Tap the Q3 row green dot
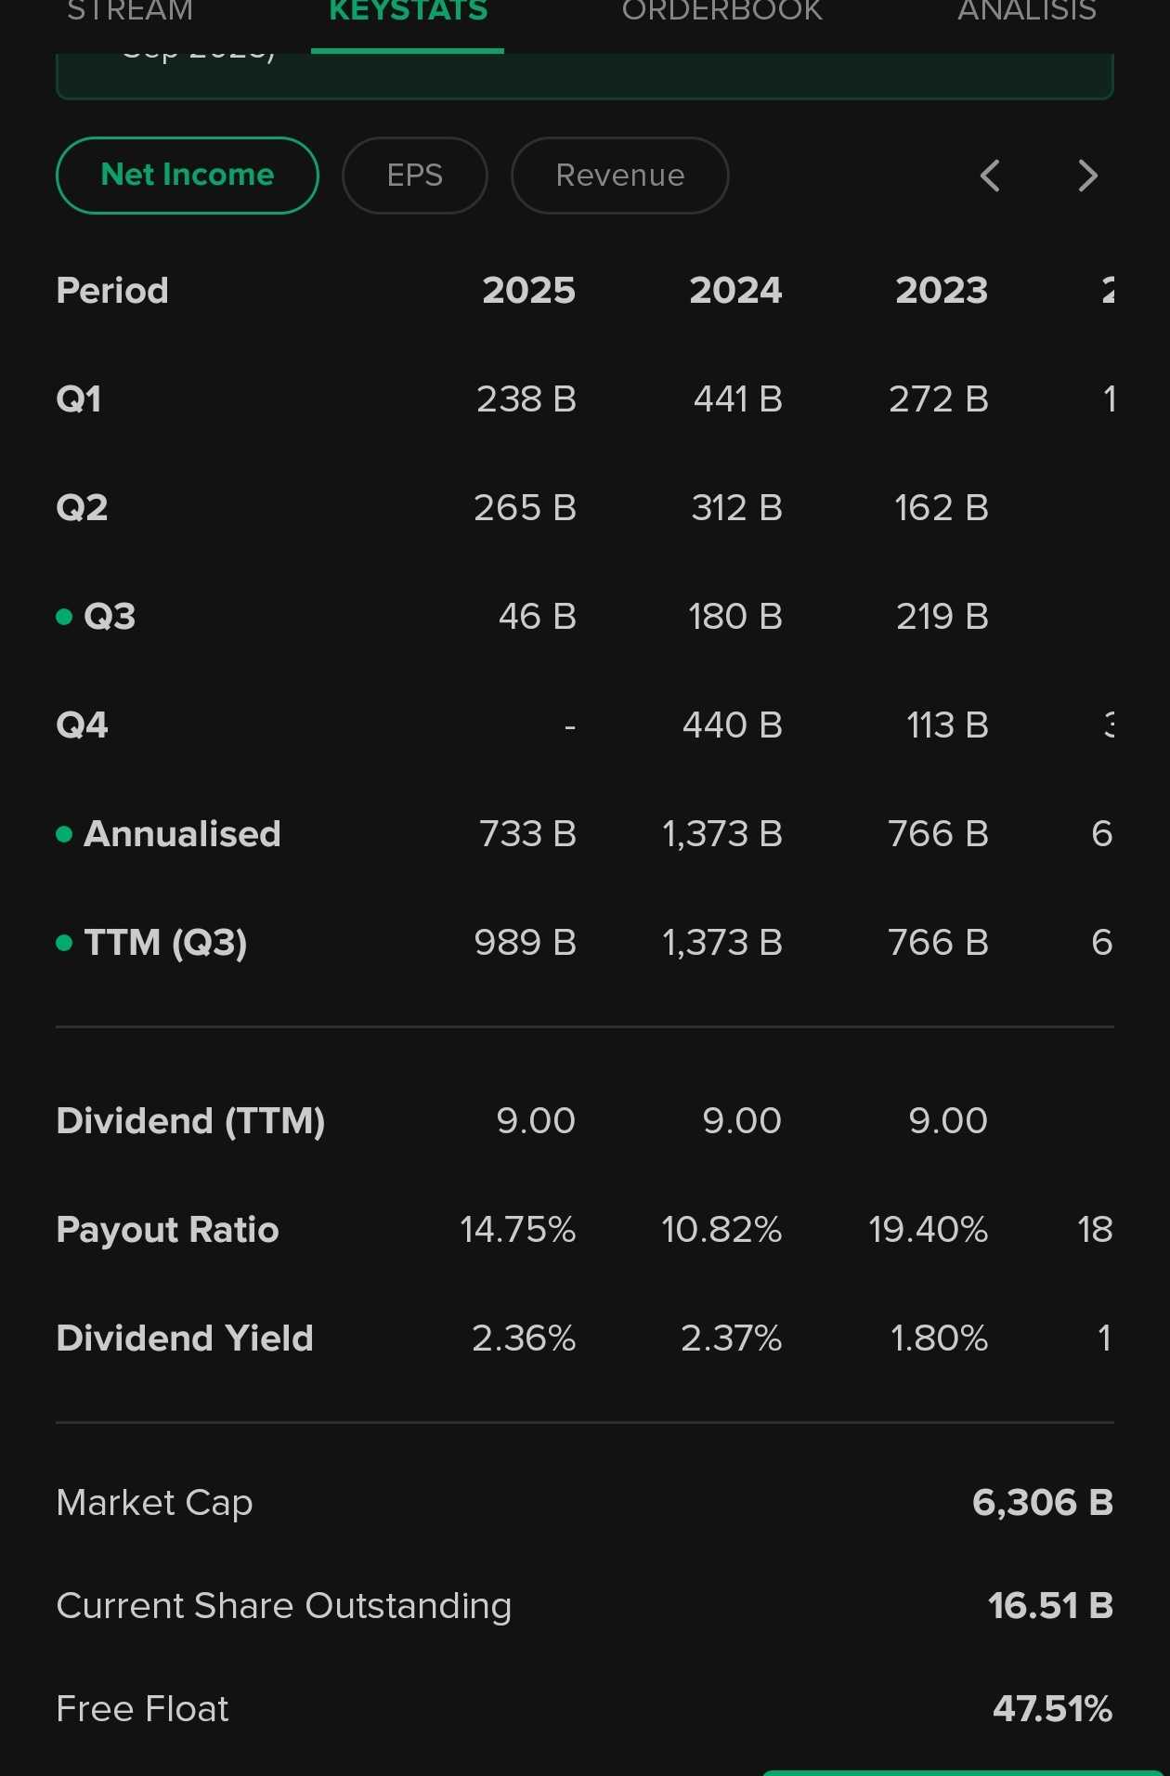This screenshot has width=1170, height=1776. (64, 617)
